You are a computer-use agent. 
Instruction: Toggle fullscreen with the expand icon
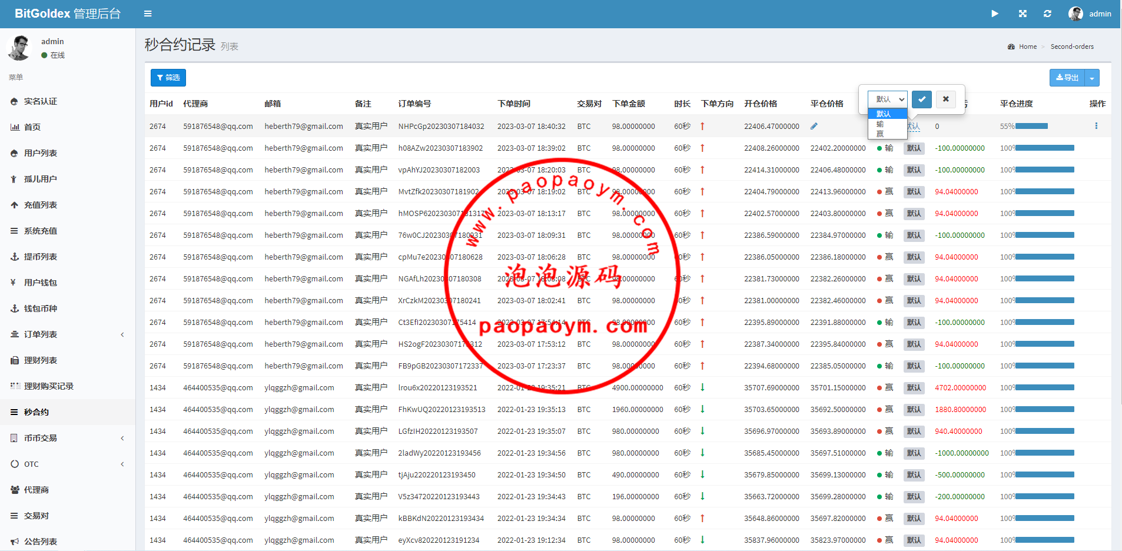1023,14
